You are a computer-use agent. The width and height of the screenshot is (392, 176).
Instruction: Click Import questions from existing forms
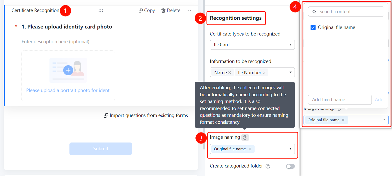coord(146,115)
